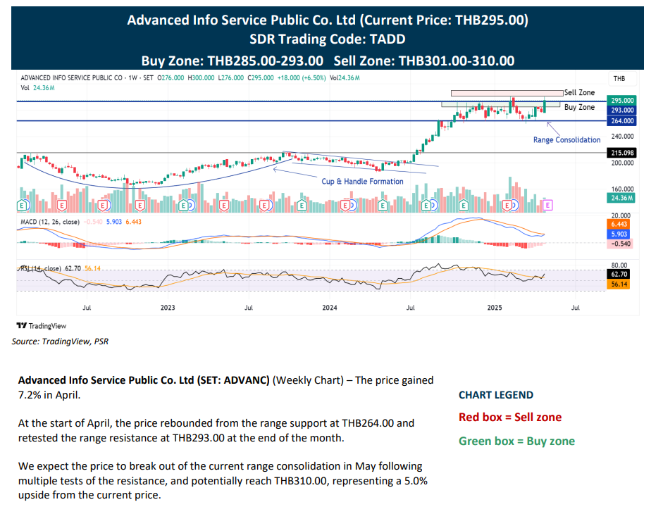Image resolution: width=663 pixels, height=514 pixels.
Task: Click the Green box = Buy zone legend entry
Action: (x=516, y=441)
